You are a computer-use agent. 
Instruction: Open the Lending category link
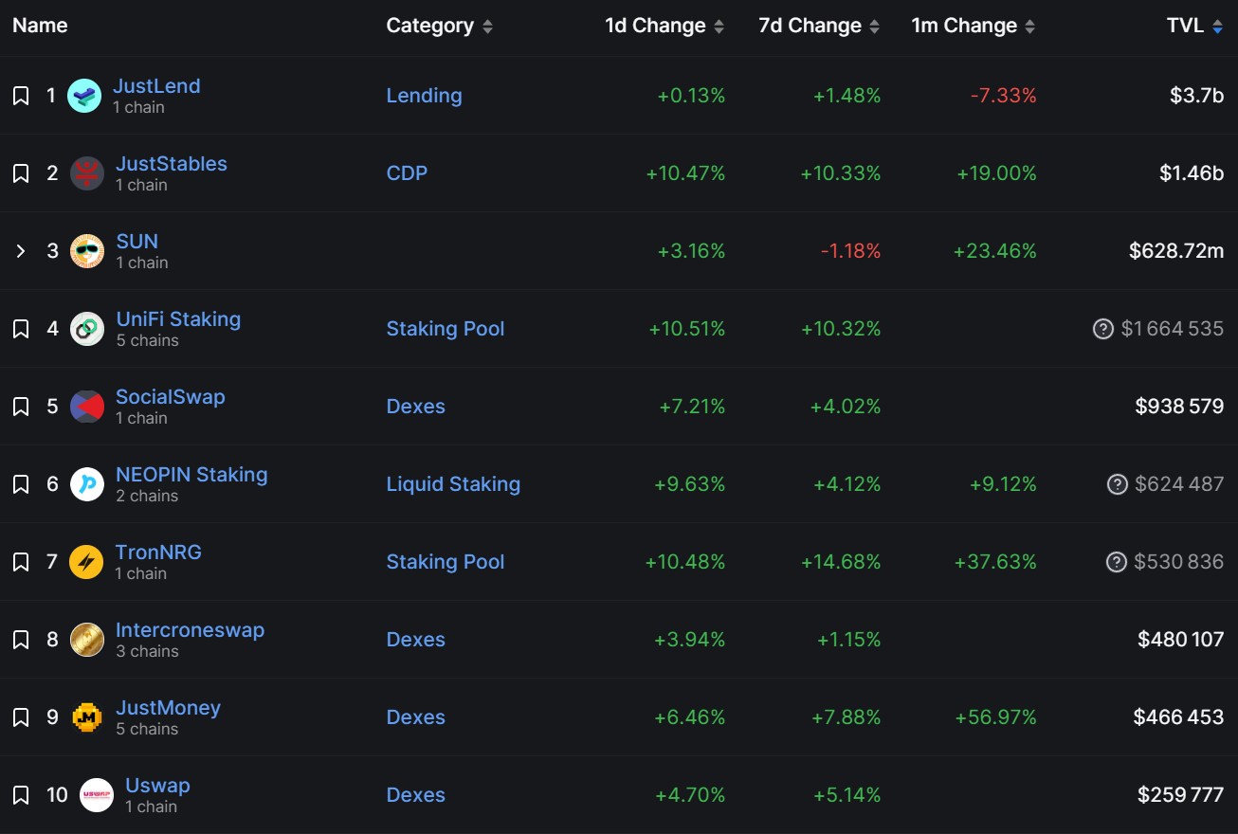[424, 95]
